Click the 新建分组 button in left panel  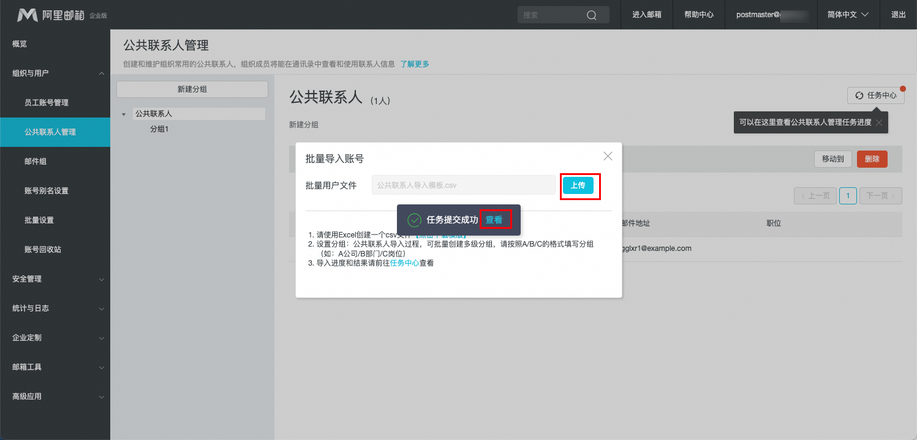(x=192, y=89)
